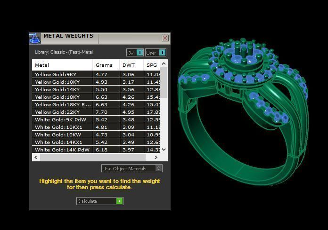
Task: Click the horizontal scroll right arrow
Action: tap(156, 157)
